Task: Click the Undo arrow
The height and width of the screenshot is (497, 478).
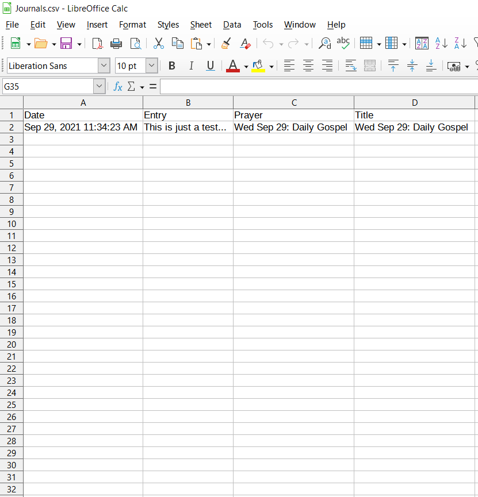Action: click(268, 44)
